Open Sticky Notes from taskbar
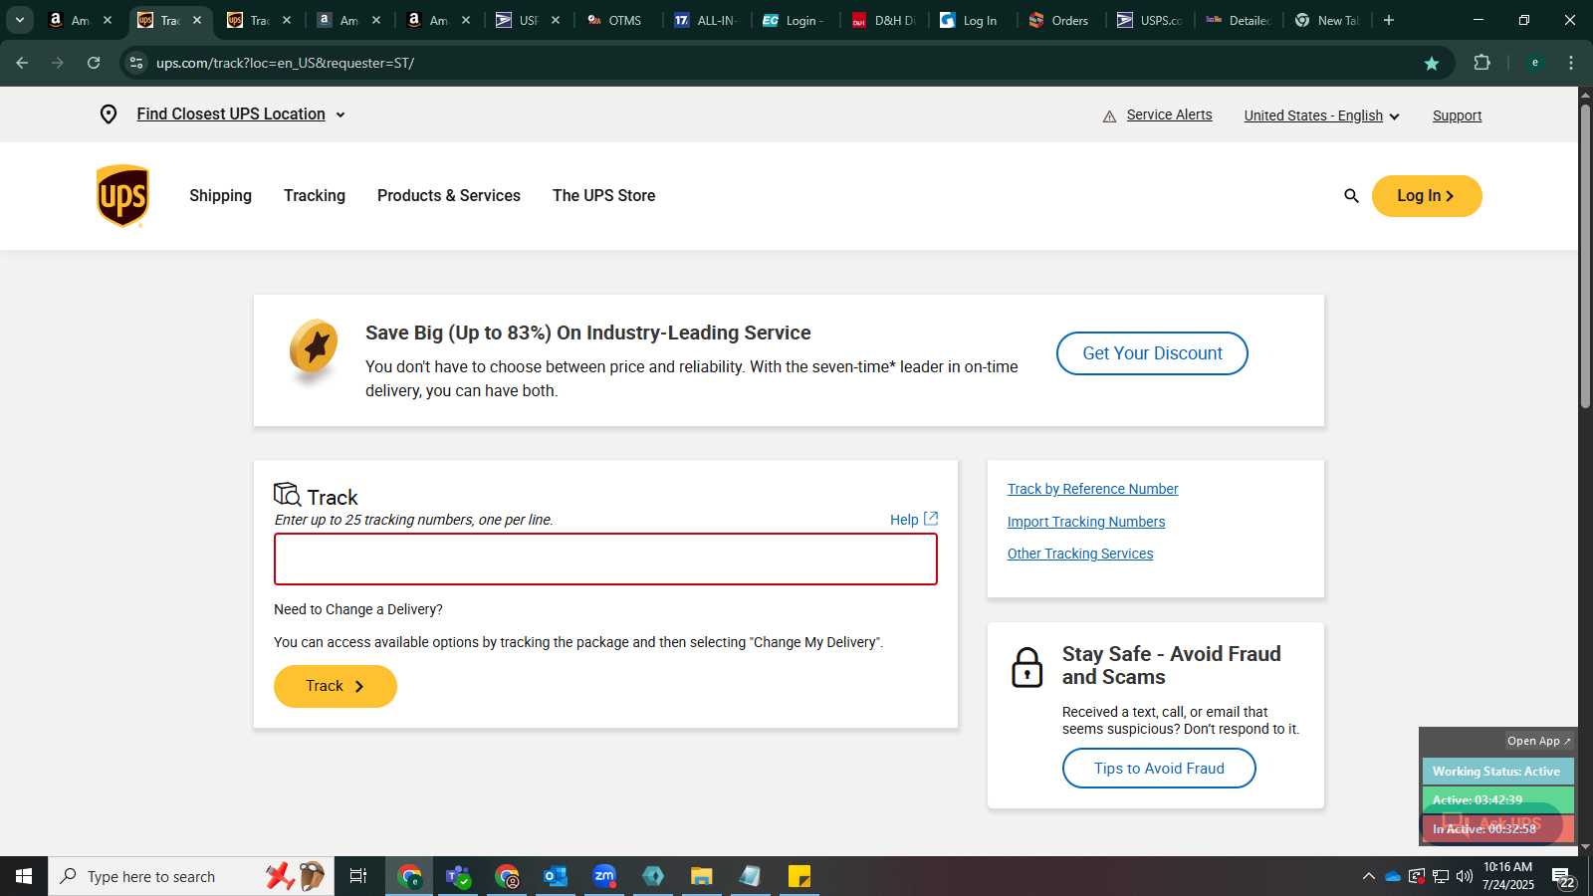 click(x=799, y=876)
